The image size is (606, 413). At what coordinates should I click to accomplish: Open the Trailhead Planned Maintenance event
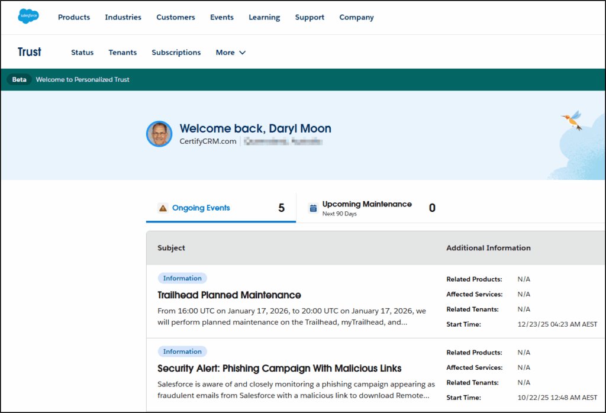(228, 295)
